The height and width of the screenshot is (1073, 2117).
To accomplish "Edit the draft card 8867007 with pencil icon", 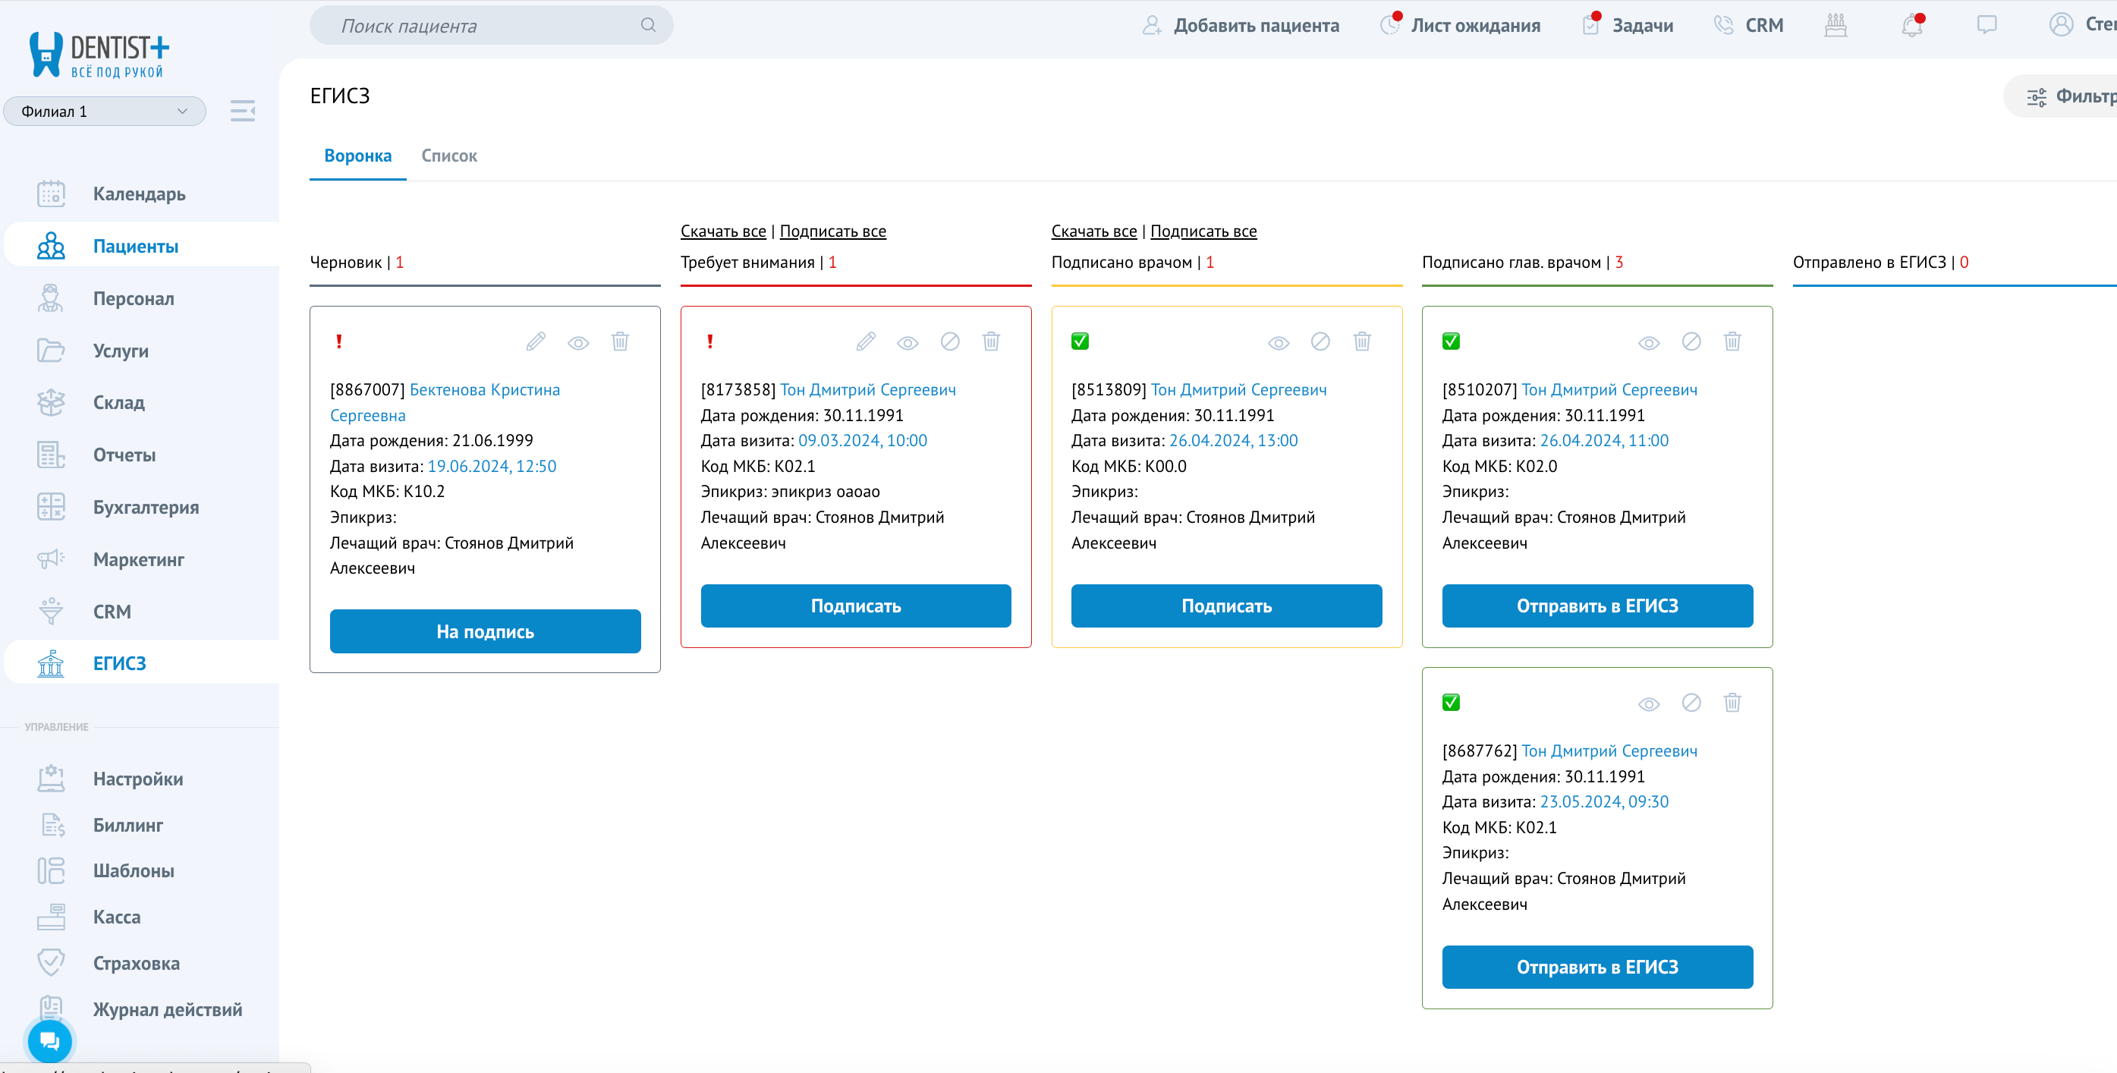I will pyautogui.click(x=536, y=341).
